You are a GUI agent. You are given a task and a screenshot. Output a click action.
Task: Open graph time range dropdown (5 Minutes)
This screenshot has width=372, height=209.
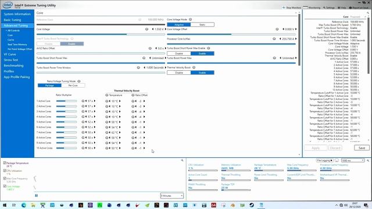click(172, 196)
